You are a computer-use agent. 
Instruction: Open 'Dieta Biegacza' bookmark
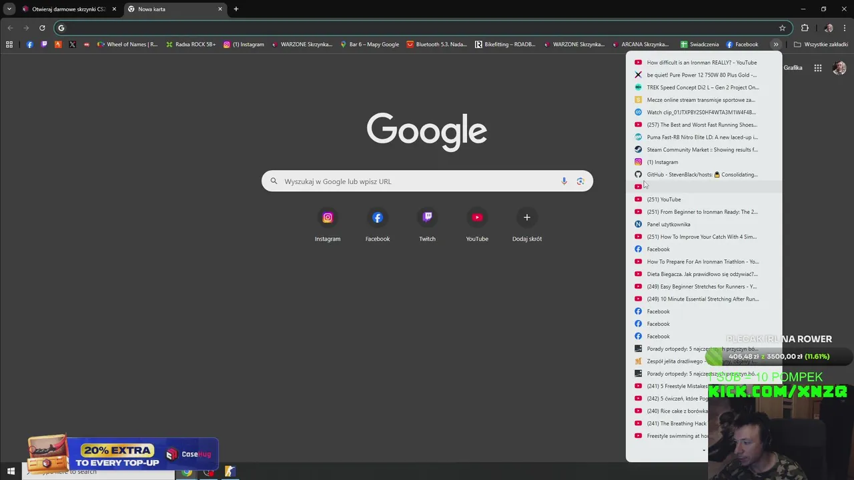click(x=704, y=274)
